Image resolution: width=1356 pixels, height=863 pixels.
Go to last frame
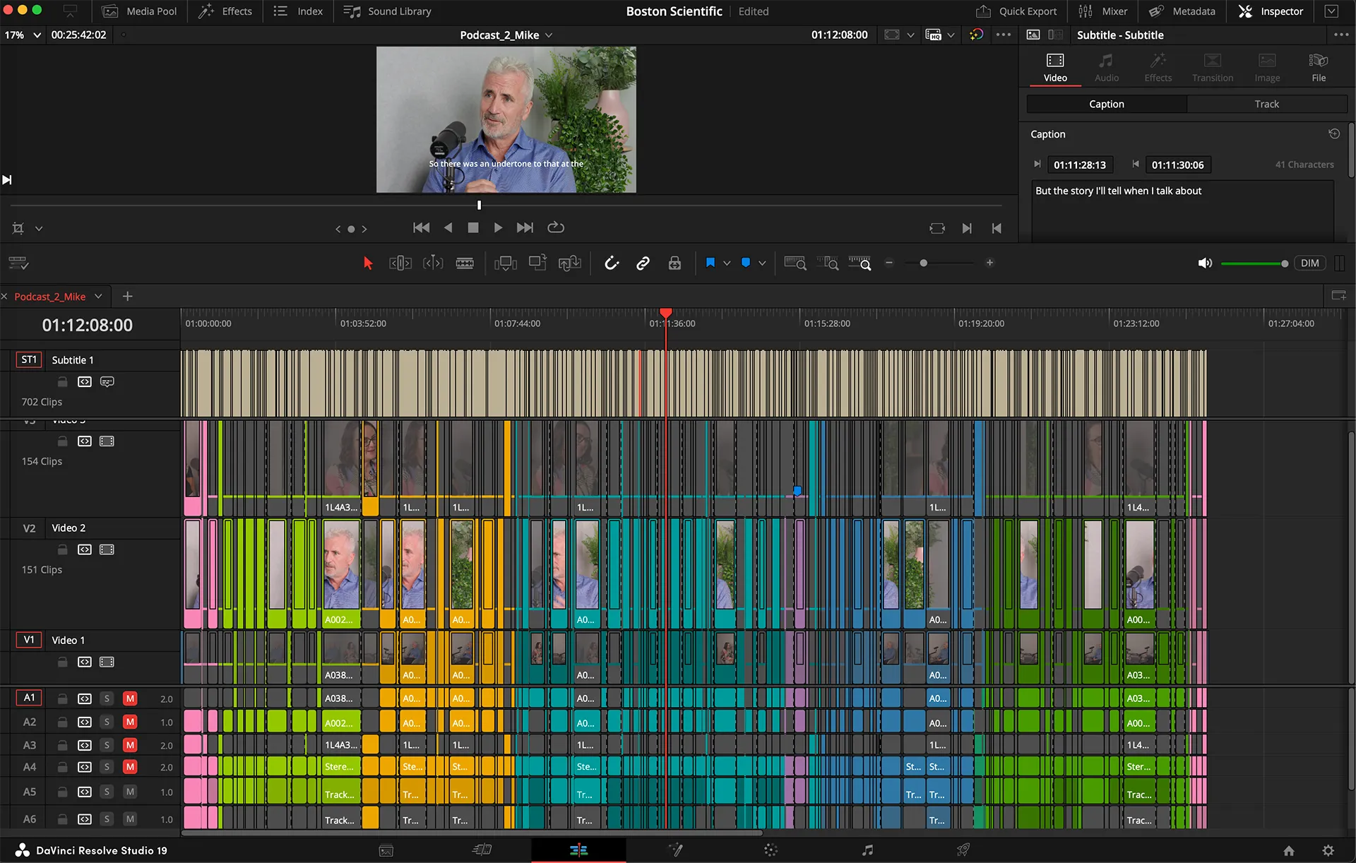pos(525,227)
